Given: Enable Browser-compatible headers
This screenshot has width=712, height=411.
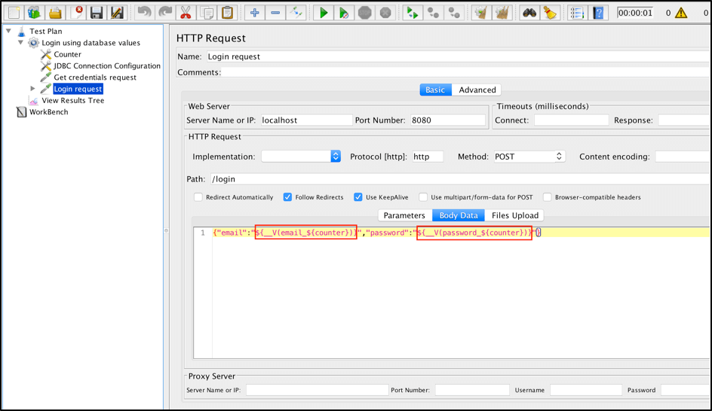Looking at the screenshot, I should pos(547,197).
